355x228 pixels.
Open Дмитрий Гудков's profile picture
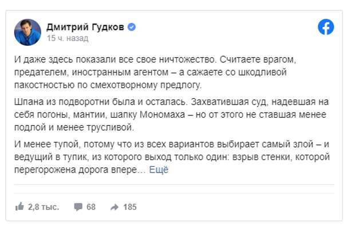point(27,33)
